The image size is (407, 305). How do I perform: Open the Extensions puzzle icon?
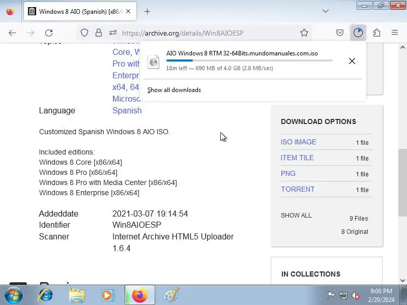tap(376, 33)
